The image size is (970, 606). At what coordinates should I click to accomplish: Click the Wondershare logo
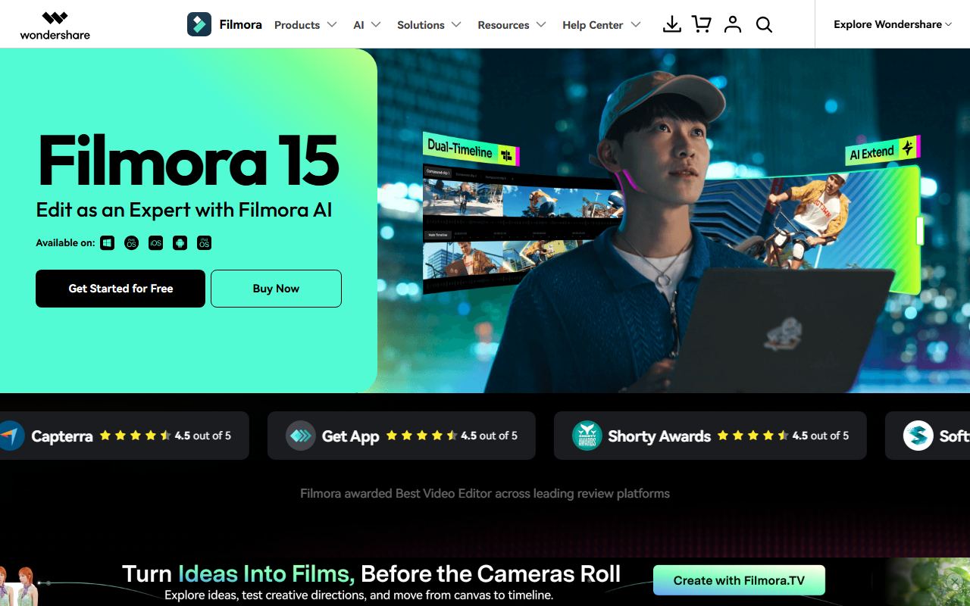coord(55,25)
